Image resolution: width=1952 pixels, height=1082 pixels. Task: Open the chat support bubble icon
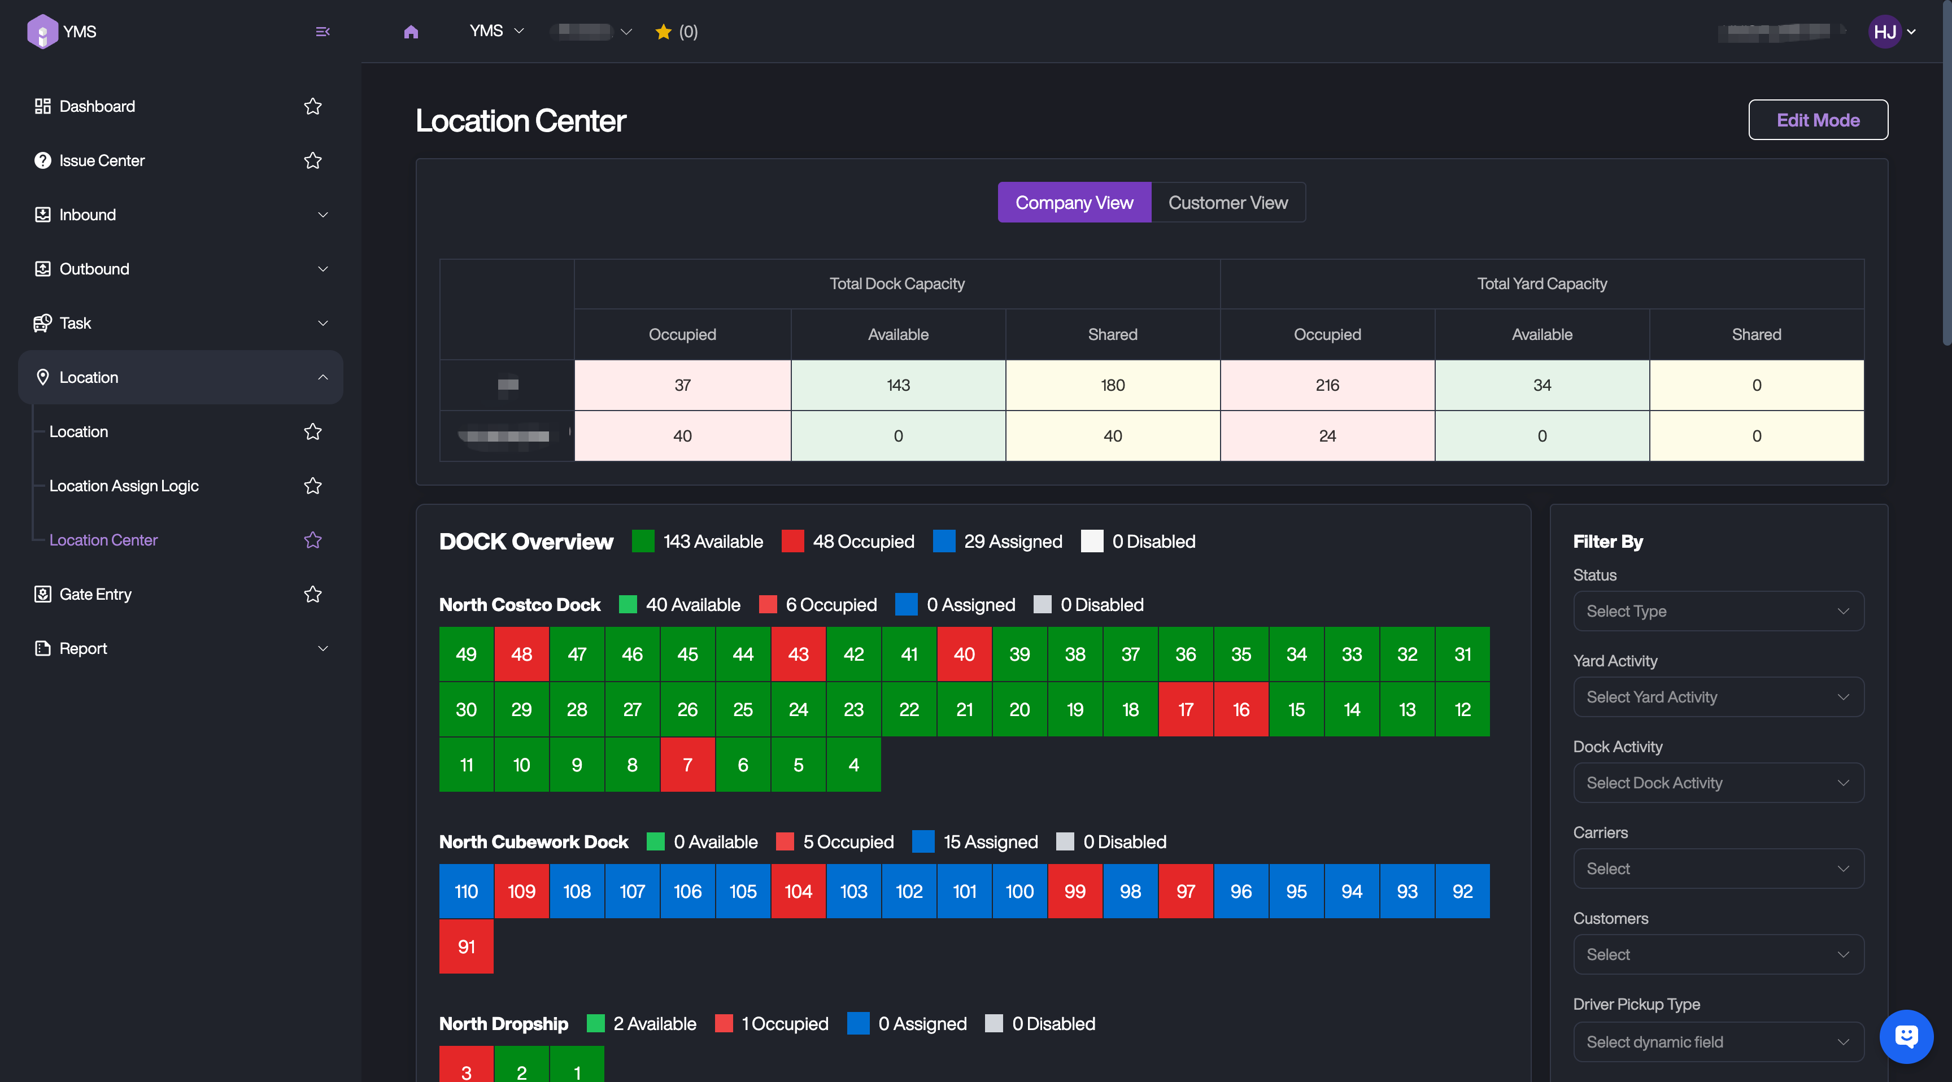point(1906,1036)
